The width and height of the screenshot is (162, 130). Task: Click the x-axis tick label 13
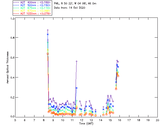coord(91,120)
